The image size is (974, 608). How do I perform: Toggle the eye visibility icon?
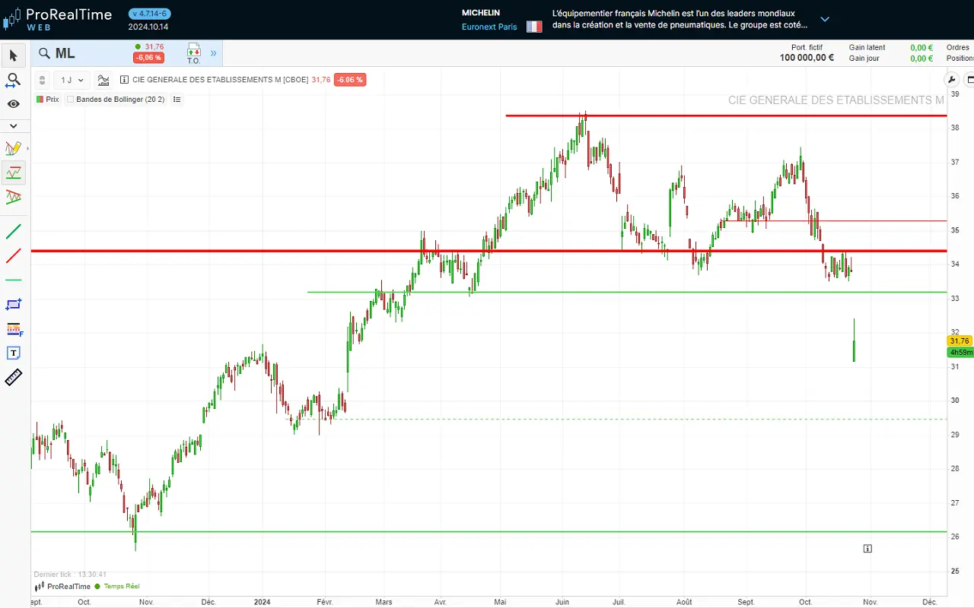[14, 104]
